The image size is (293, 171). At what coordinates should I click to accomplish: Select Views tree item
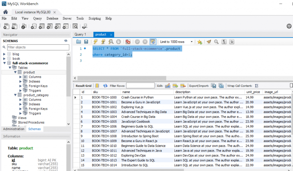click(x=22, y=118)
